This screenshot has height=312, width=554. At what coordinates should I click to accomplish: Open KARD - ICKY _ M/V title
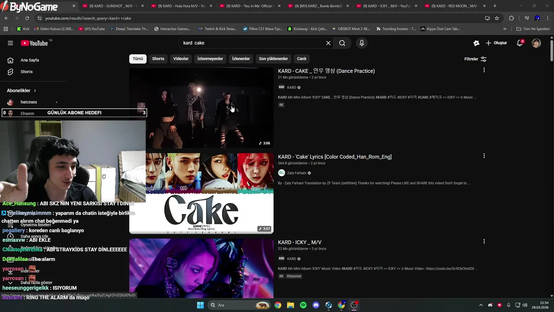(300, 242)
